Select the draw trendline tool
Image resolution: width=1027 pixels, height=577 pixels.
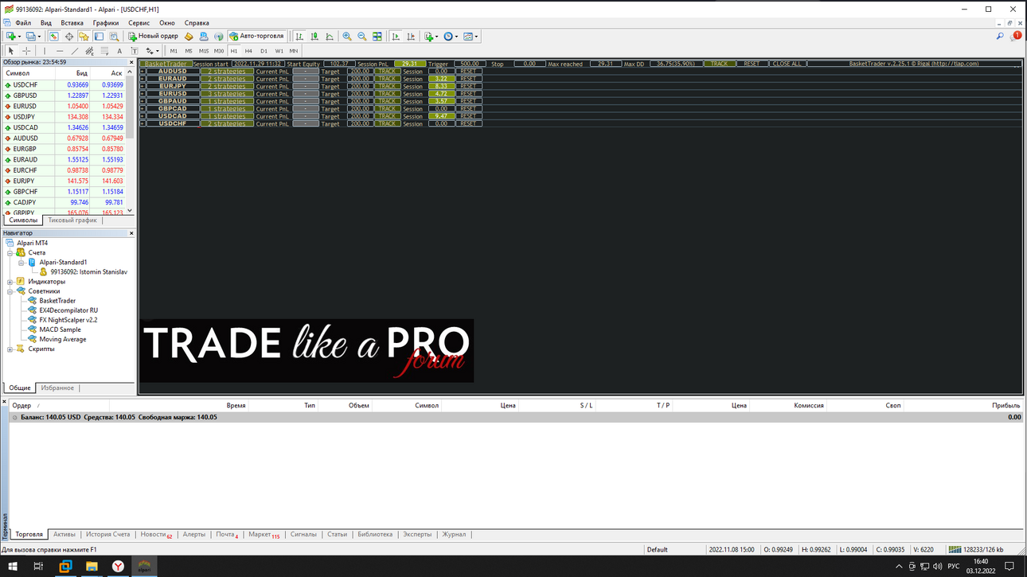point(75,51)
